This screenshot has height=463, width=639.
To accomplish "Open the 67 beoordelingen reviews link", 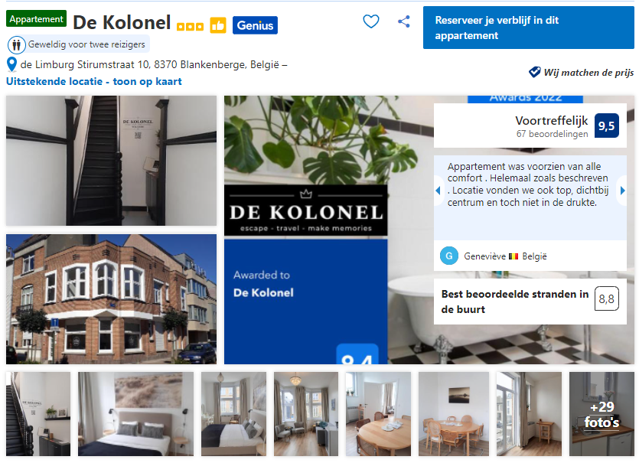I will click(x=553, y=134).
